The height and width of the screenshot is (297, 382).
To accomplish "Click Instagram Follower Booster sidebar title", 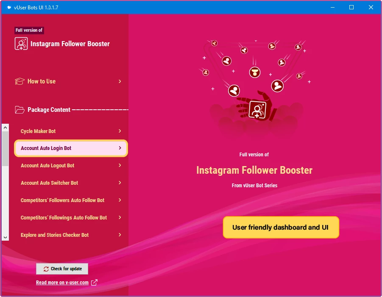I will click(x=70, y=44).
